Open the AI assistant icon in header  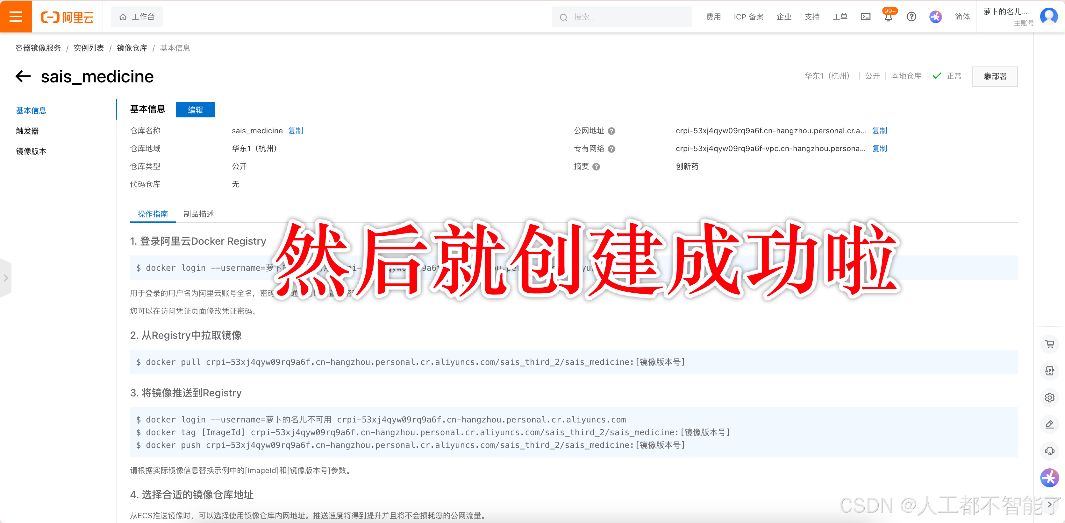936,17
